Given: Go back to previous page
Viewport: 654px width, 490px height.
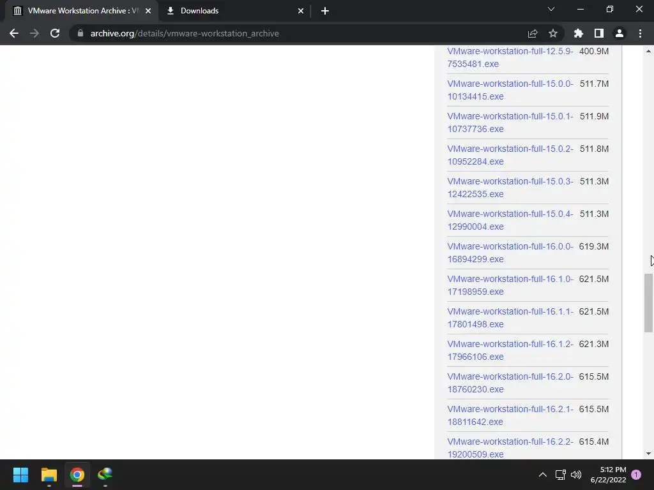Looking at the screenshot, I should [x=14, y=33].
